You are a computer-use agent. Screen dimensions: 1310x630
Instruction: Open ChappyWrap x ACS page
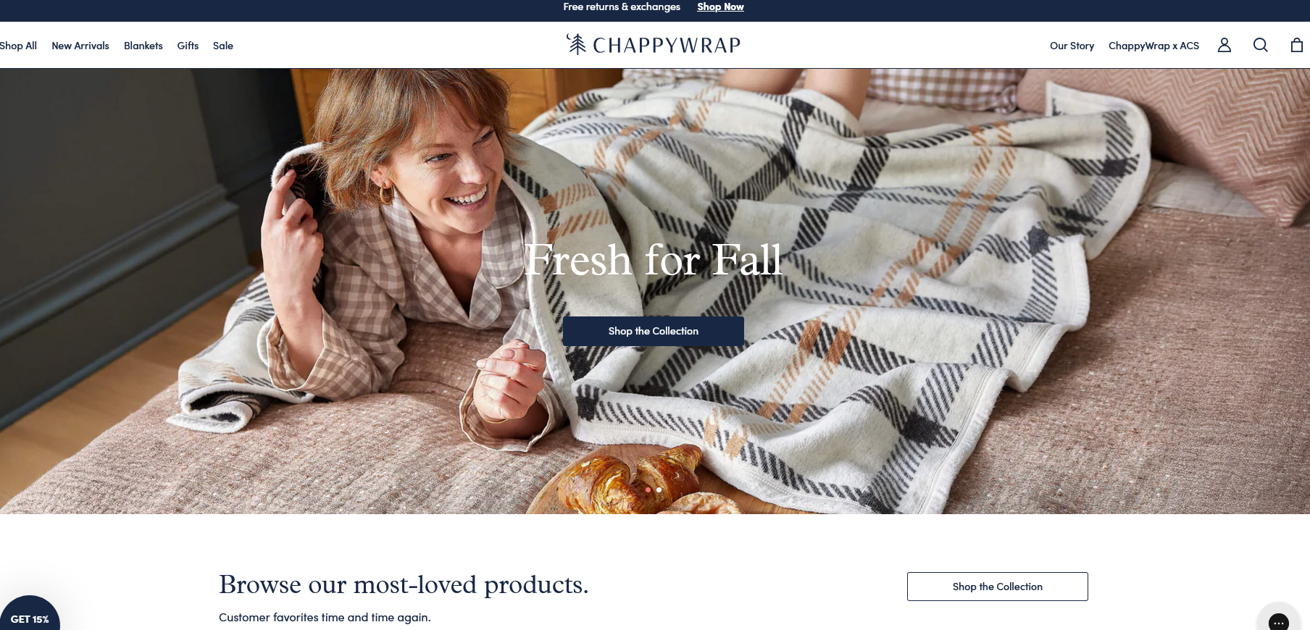coord(1153,46)
